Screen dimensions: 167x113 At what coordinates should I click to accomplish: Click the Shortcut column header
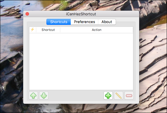[48, 30]
